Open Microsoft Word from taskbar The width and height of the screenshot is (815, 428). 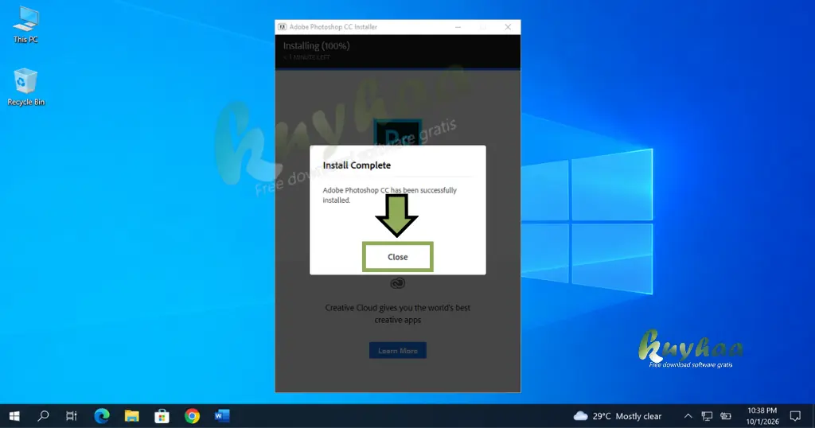(x=222, y=416)
